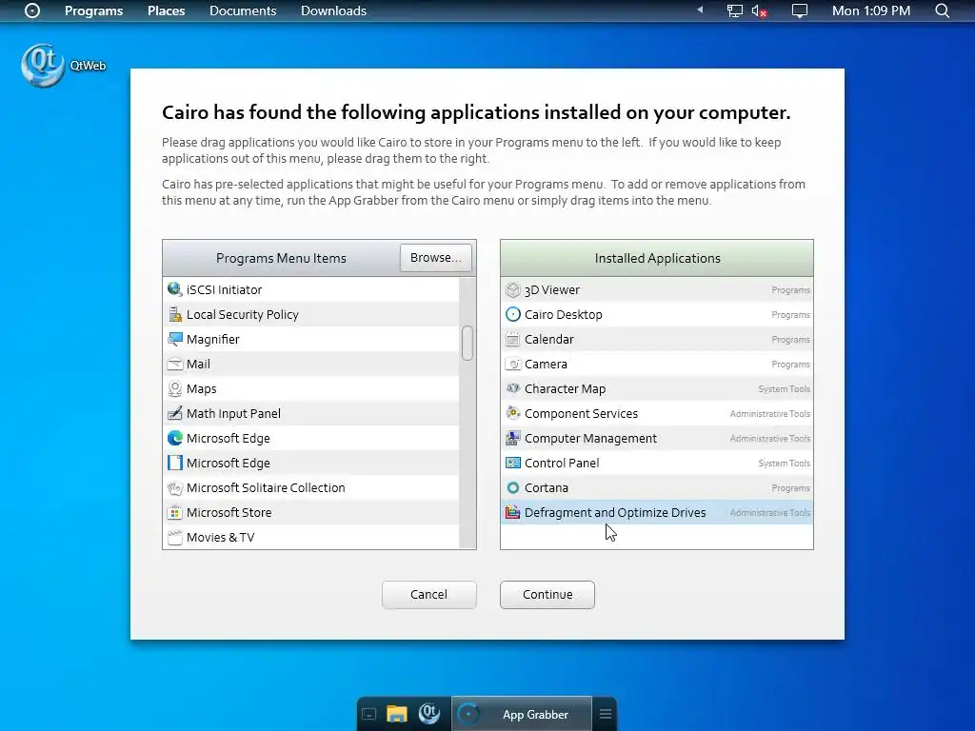Click the Mon 1:09 PM clock
Image resolution: width=975 pixels, height=731 pixels.
871,10
